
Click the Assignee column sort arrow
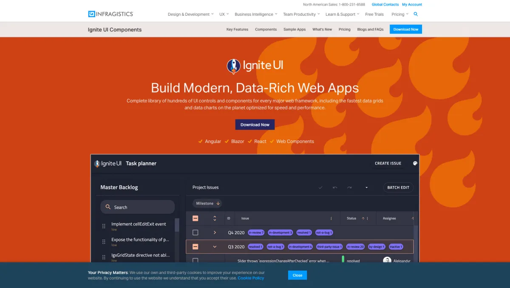pyautogui.click(x=412, y=218)
